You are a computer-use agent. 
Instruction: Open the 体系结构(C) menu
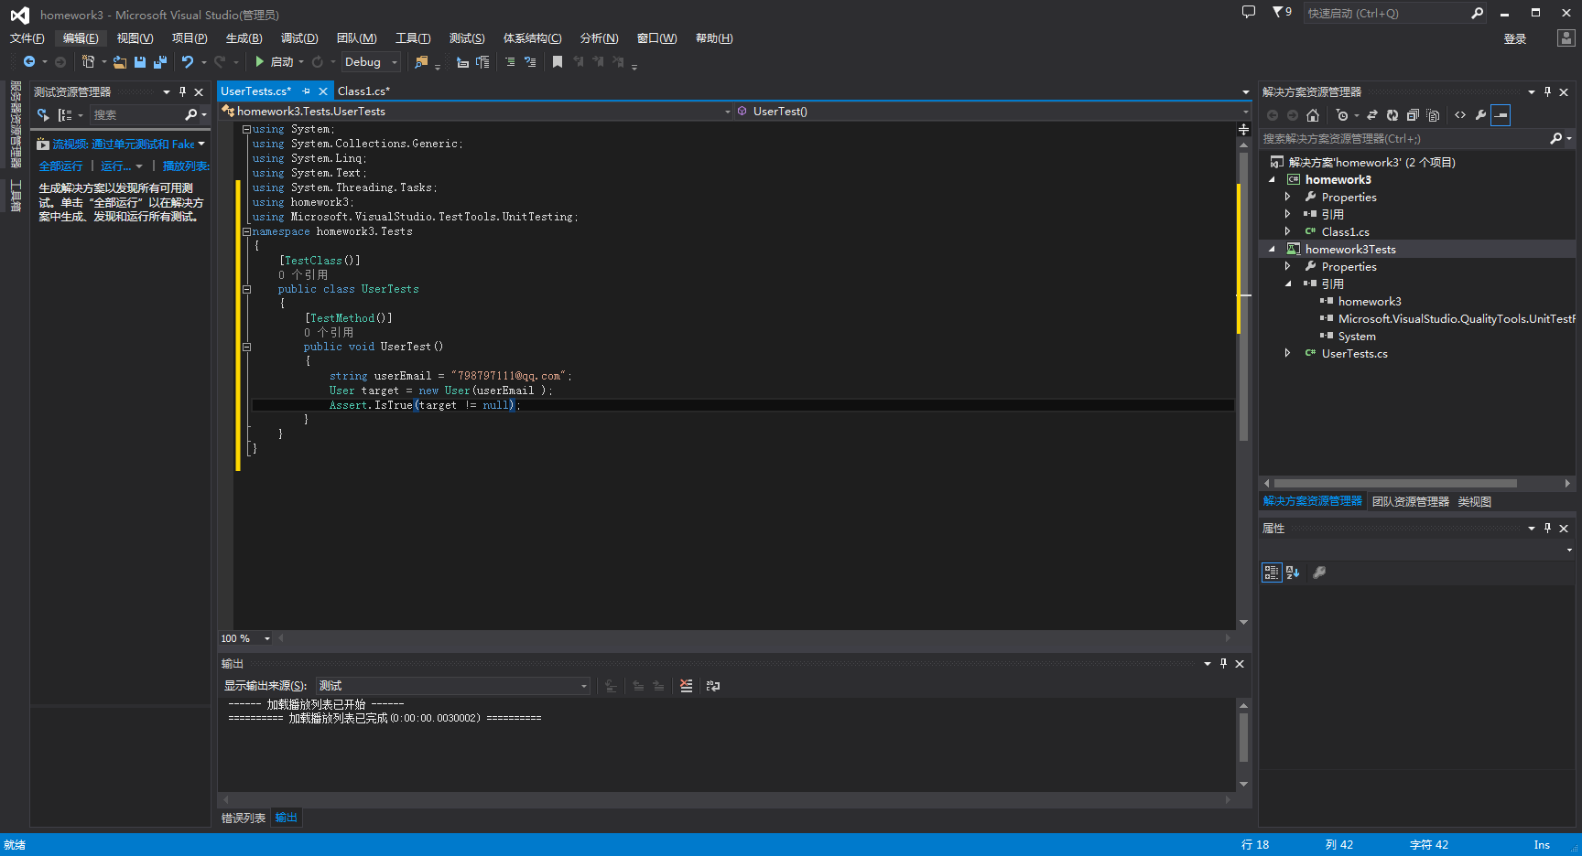[533, 38]
